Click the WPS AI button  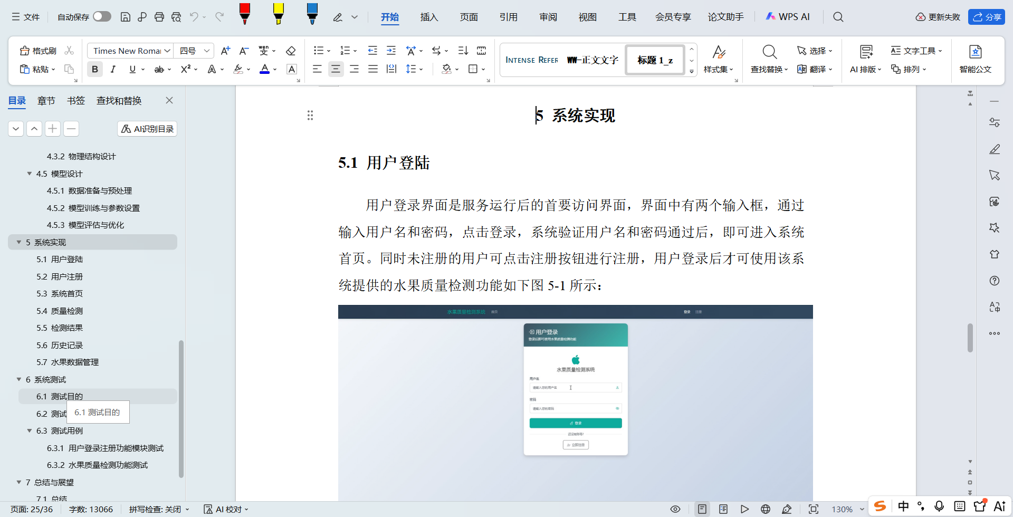click(787, 17)
